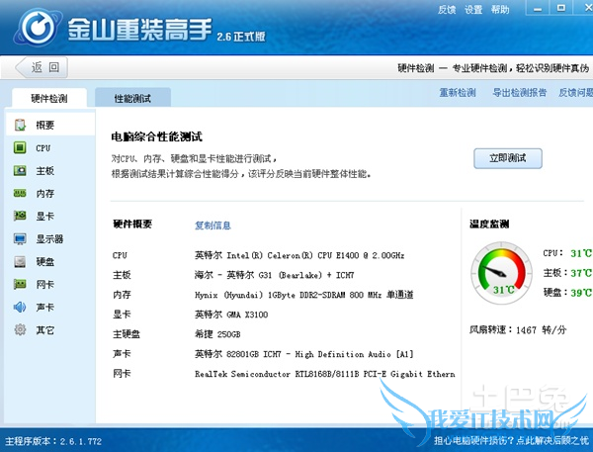Click the 内存 memory stick icon
Image resolution: width=593 pixels, height=452 pixels.
tap(20, 194)
